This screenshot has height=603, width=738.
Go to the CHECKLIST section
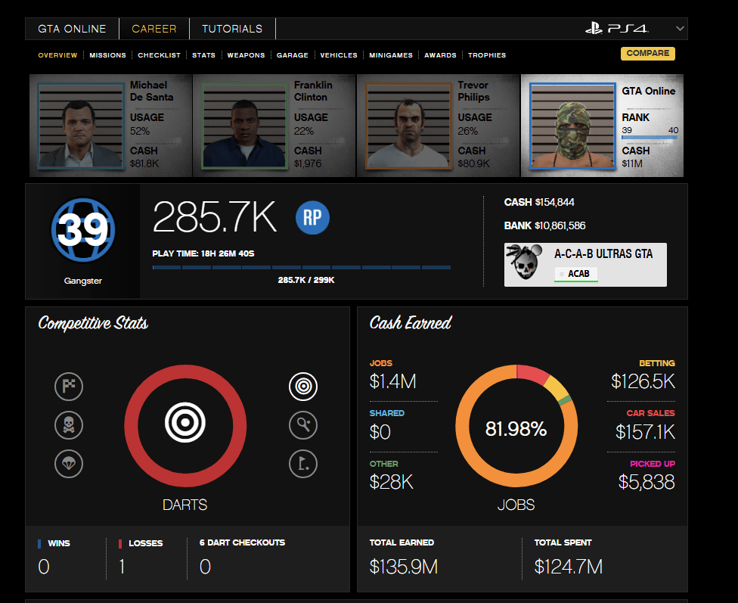pyautogui.click(x=159, y=55)
